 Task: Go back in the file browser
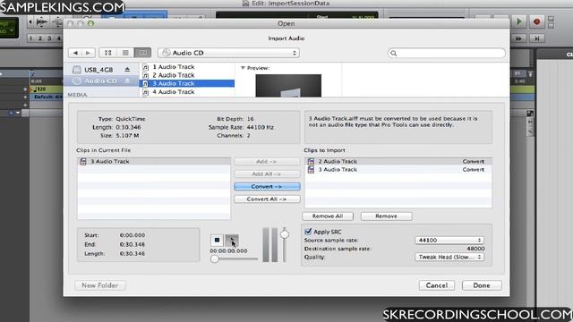click(75, 53)
